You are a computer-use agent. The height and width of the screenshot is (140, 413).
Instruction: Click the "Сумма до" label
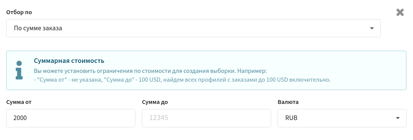(155, 102)
